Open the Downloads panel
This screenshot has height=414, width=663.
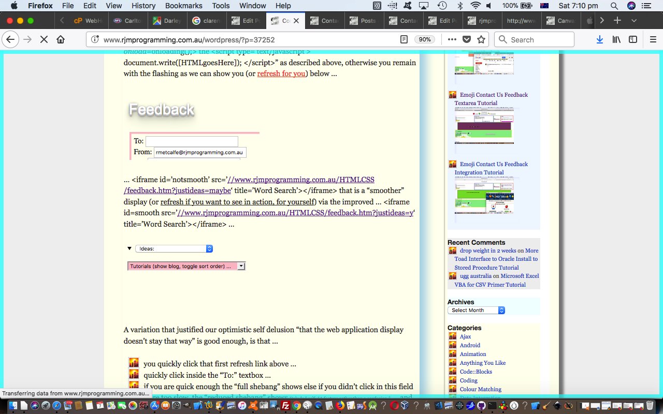point(599,40)
